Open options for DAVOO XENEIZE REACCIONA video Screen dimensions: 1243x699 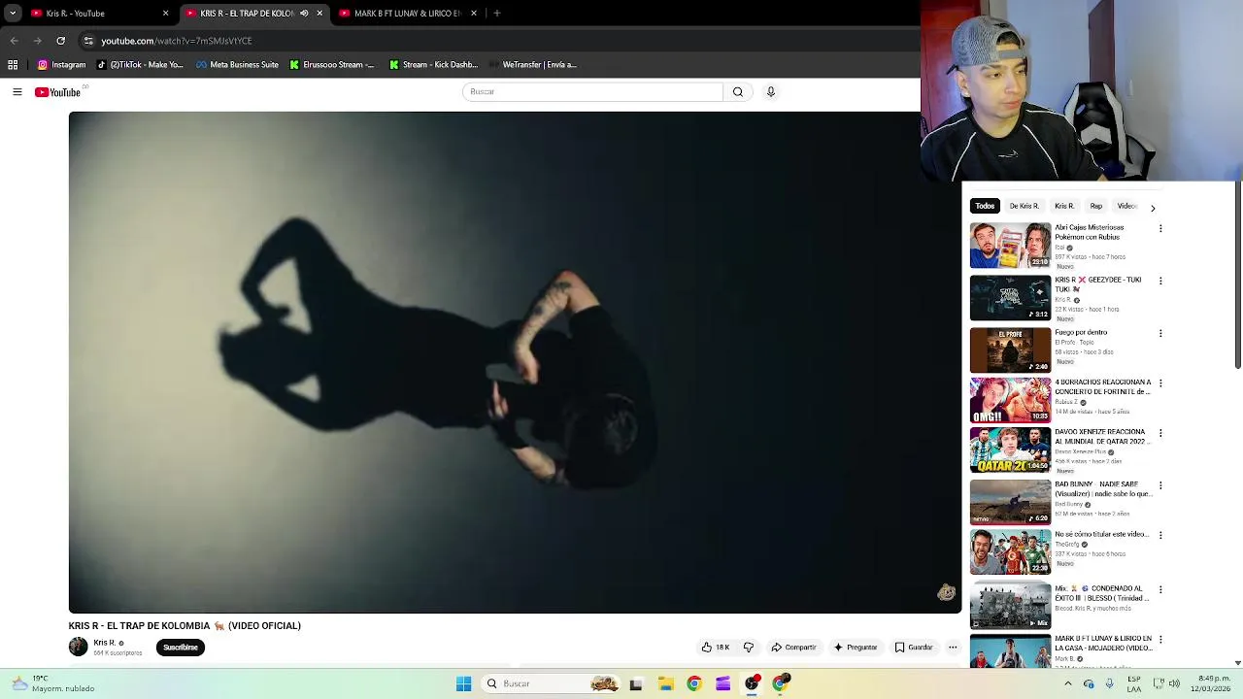pos(1160,433)
